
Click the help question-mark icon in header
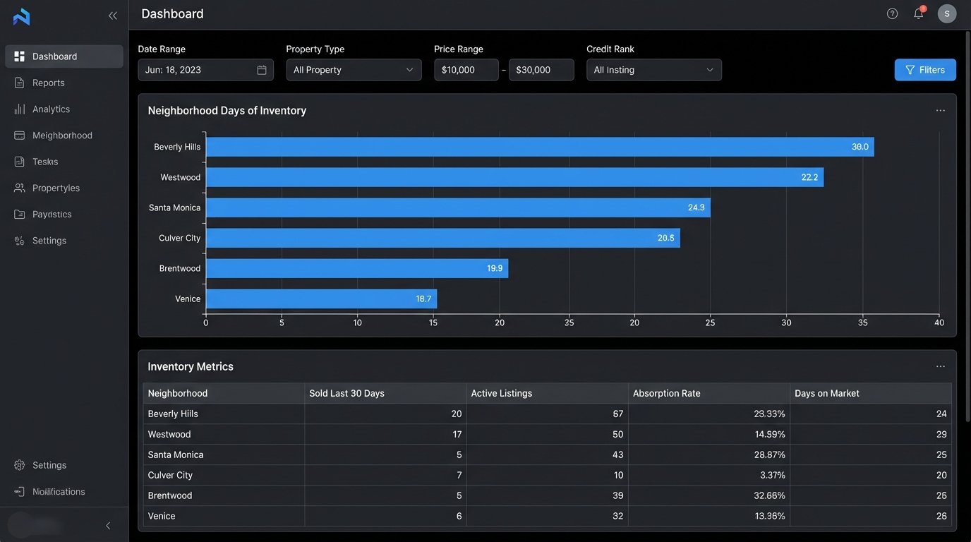(891, 13)
